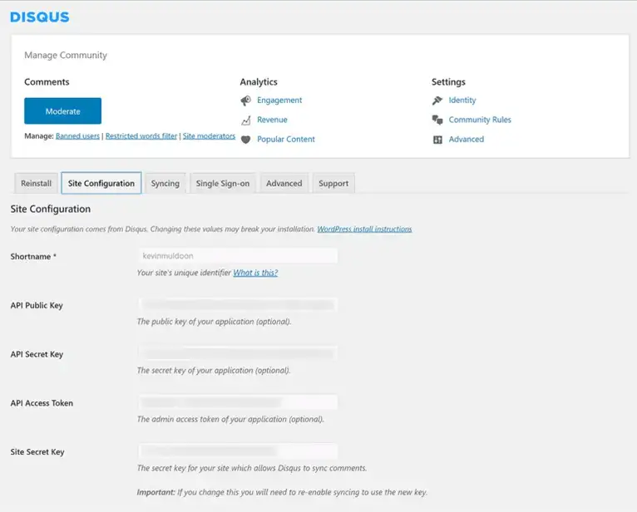
Task: Switch to the Advanced tab
Action: point(284,183)
